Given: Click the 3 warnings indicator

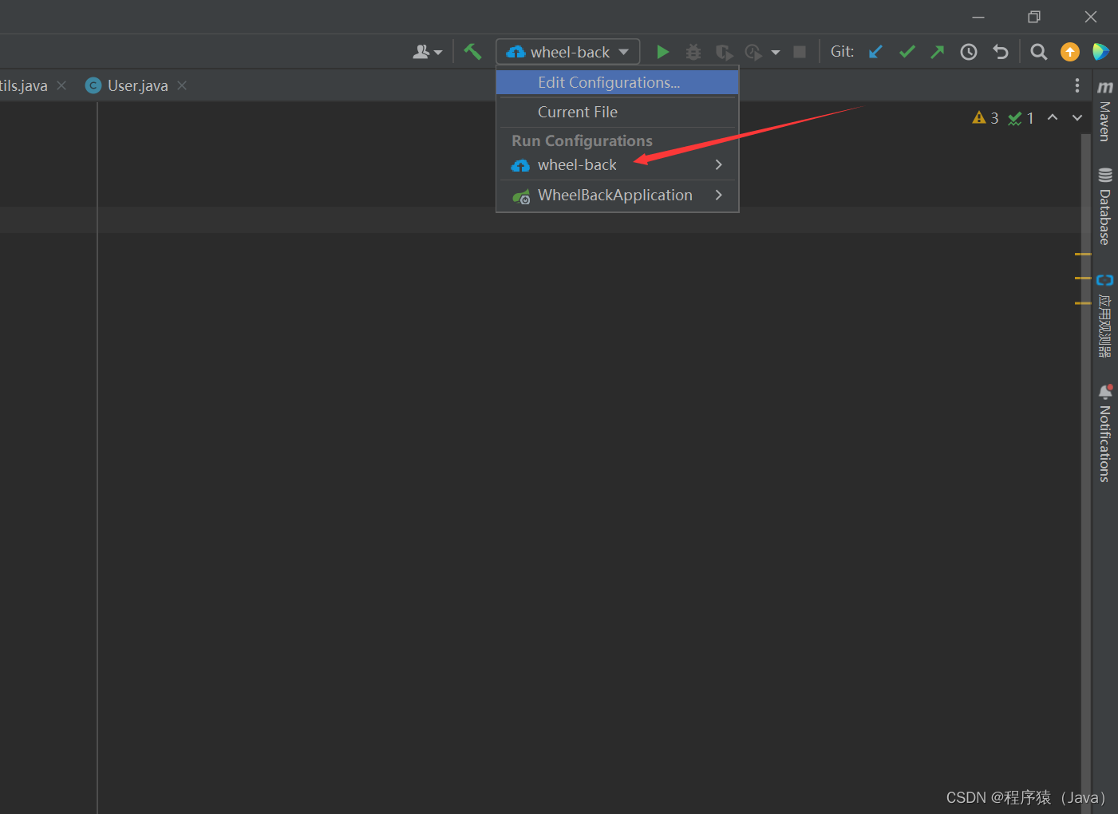Looking at the screenshot, I should 986,118.
